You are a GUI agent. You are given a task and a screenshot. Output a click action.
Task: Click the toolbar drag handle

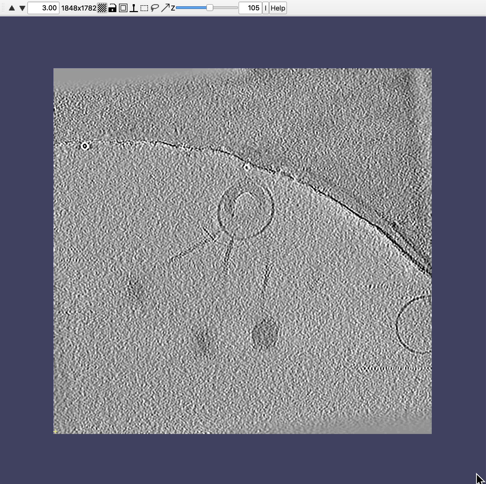pyautogui.click(x=3, y=8)
